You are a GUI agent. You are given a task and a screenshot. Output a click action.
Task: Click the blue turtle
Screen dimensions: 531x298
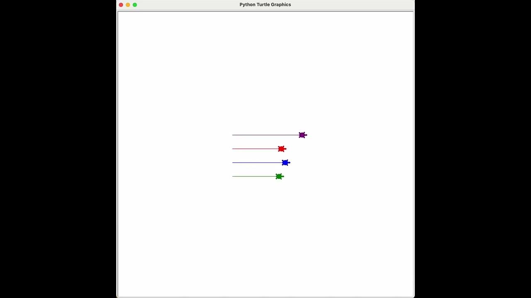point(285,163)
